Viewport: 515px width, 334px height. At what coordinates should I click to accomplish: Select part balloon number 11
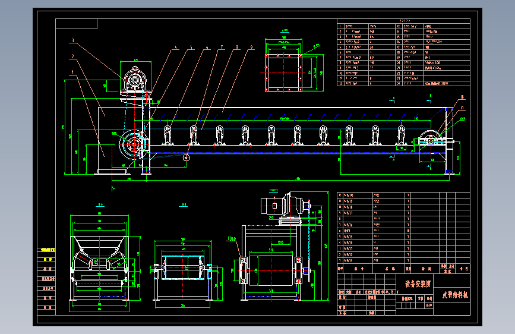(462, 108)
